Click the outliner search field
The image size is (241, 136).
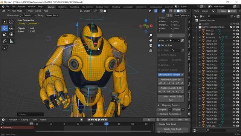point(217,16)
